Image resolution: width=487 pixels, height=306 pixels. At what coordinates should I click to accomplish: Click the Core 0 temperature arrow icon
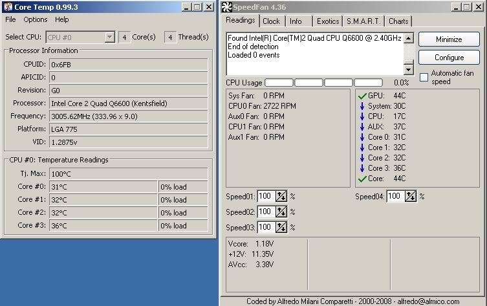click(x=362, y=137)
